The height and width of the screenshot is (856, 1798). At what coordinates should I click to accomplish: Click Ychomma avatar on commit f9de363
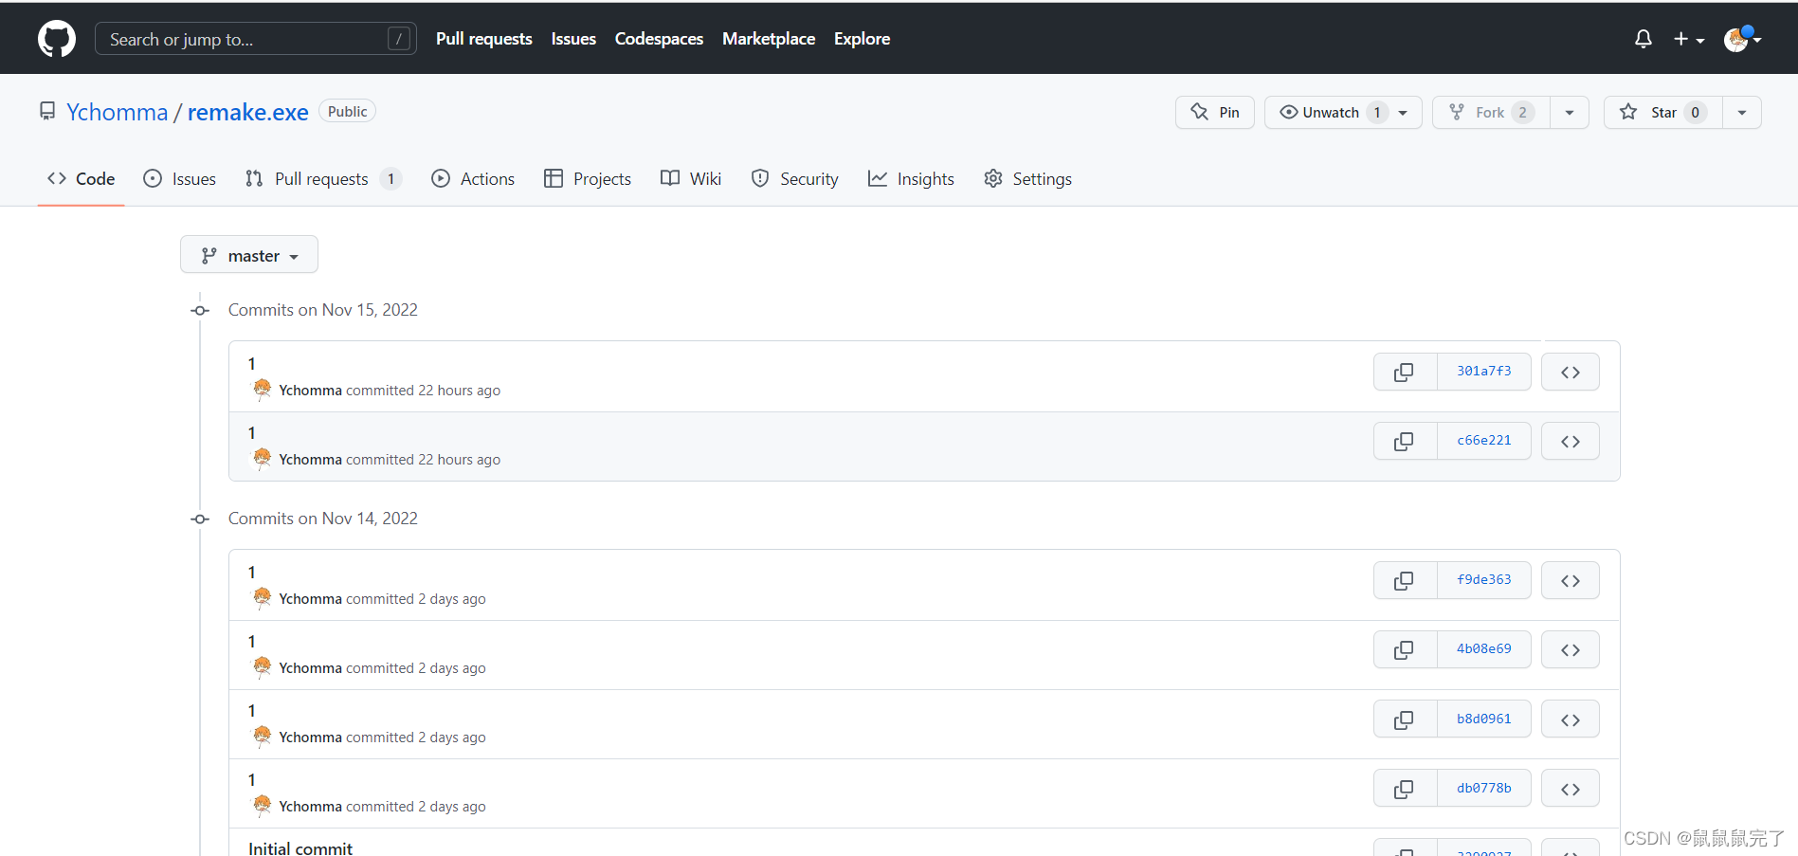262,598
